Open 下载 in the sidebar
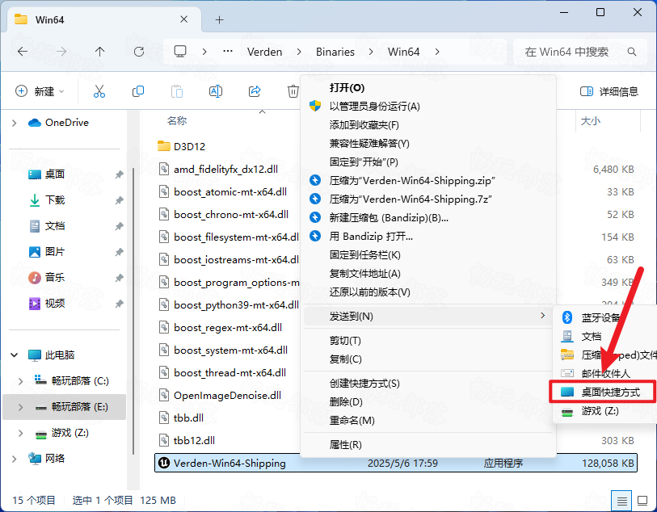The image size is (657, 512). [55, 200]
